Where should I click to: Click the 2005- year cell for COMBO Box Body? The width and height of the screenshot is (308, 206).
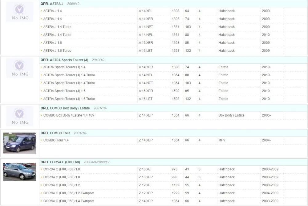(x=266, y=115)
